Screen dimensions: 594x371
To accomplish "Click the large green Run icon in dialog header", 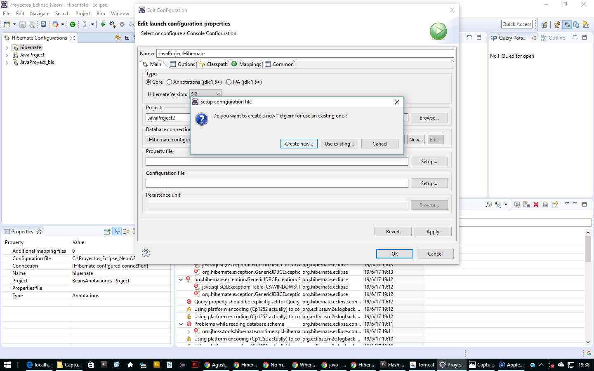I will pyautogui.click(x=438, y=31).
